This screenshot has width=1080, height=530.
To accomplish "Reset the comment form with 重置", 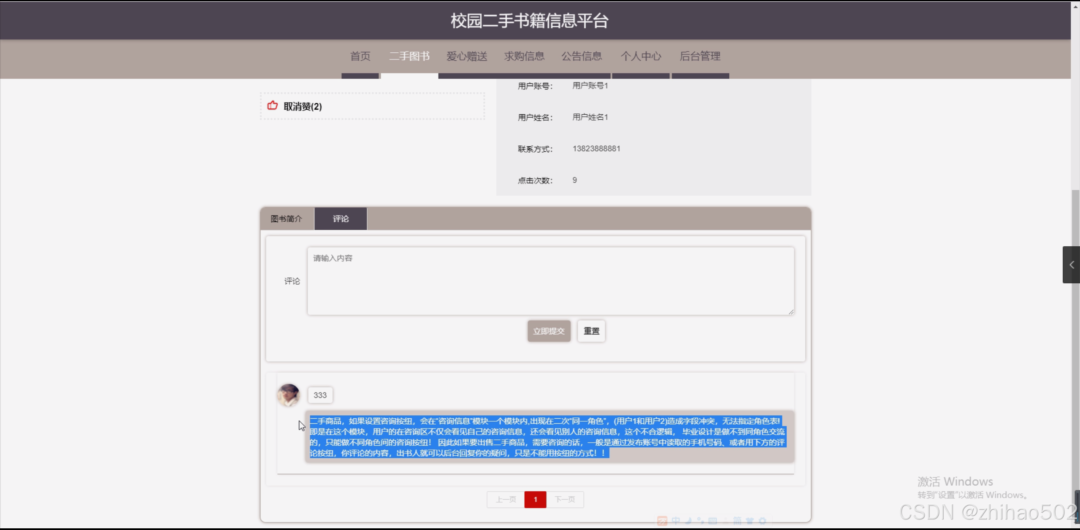I will point(591,331).
